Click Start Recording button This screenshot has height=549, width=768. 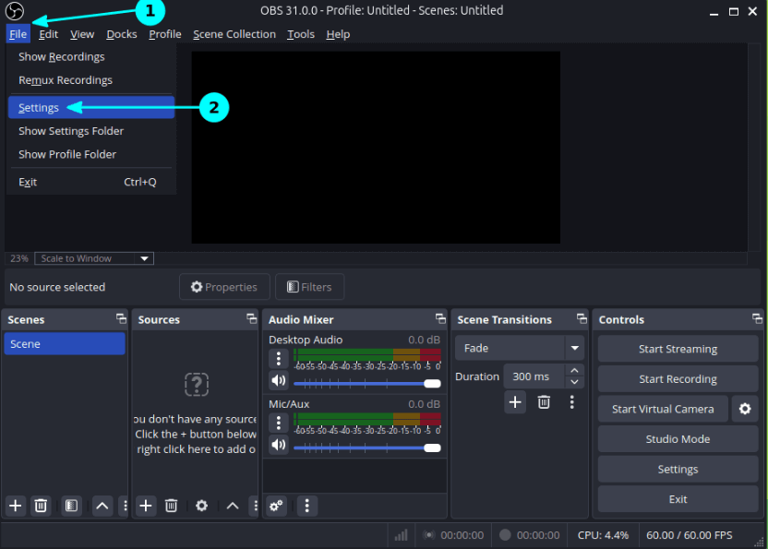click(x=678, y=378)
